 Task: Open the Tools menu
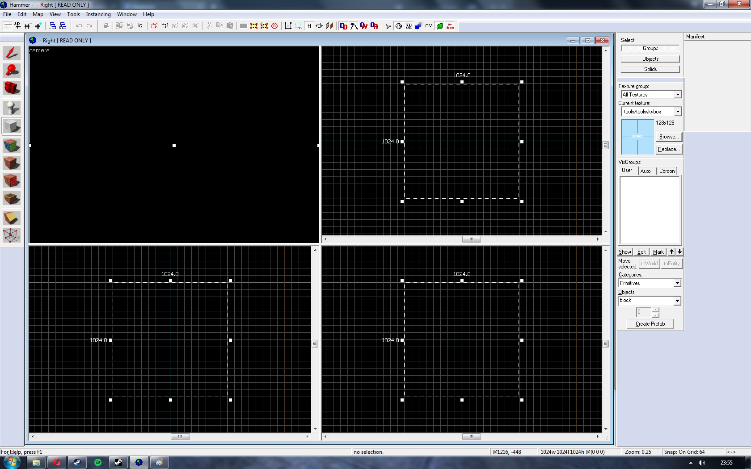pyautogui.click(x=74, y=14)
